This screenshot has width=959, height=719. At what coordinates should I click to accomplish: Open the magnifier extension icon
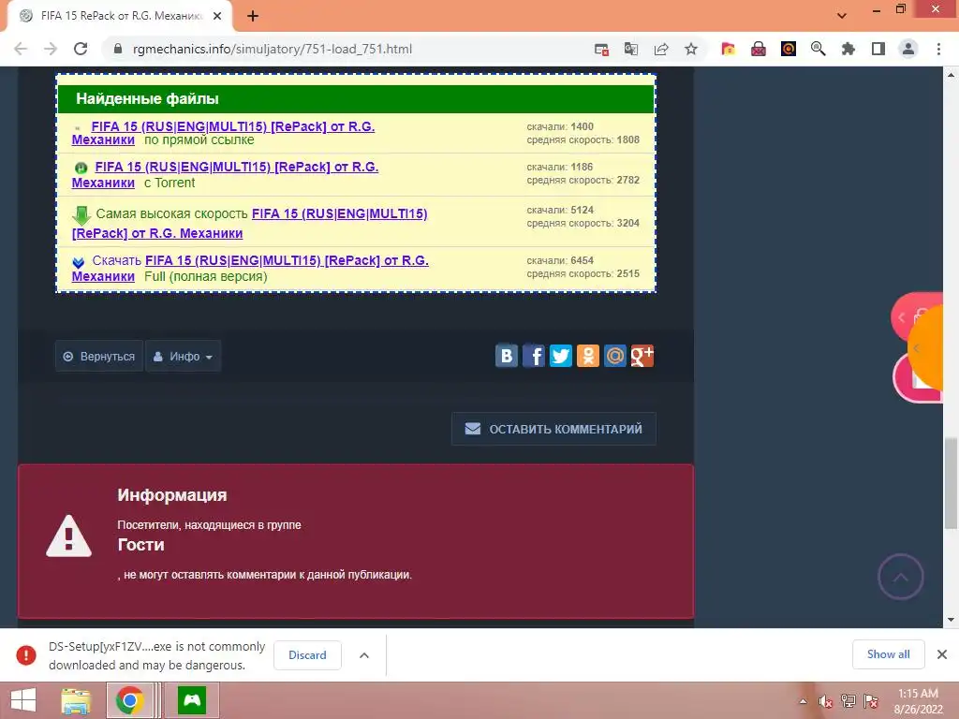pos(819,49)
